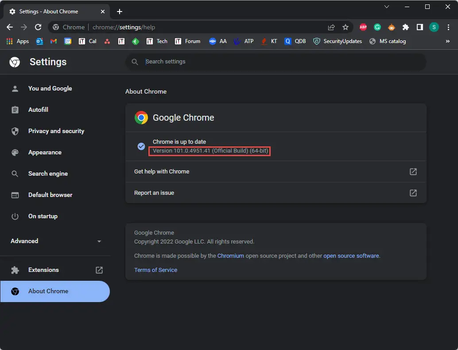This screenshot has height=350, width=458.
Task: Close the Settings - About Chrome tab
Action: pos(103,12)
